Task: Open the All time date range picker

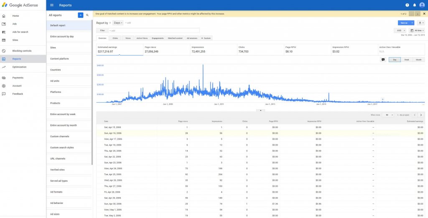Action: point(417,30)
